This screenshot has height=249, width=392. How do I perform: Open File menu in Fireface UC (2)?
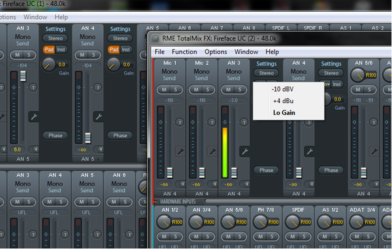pos(159,52)
